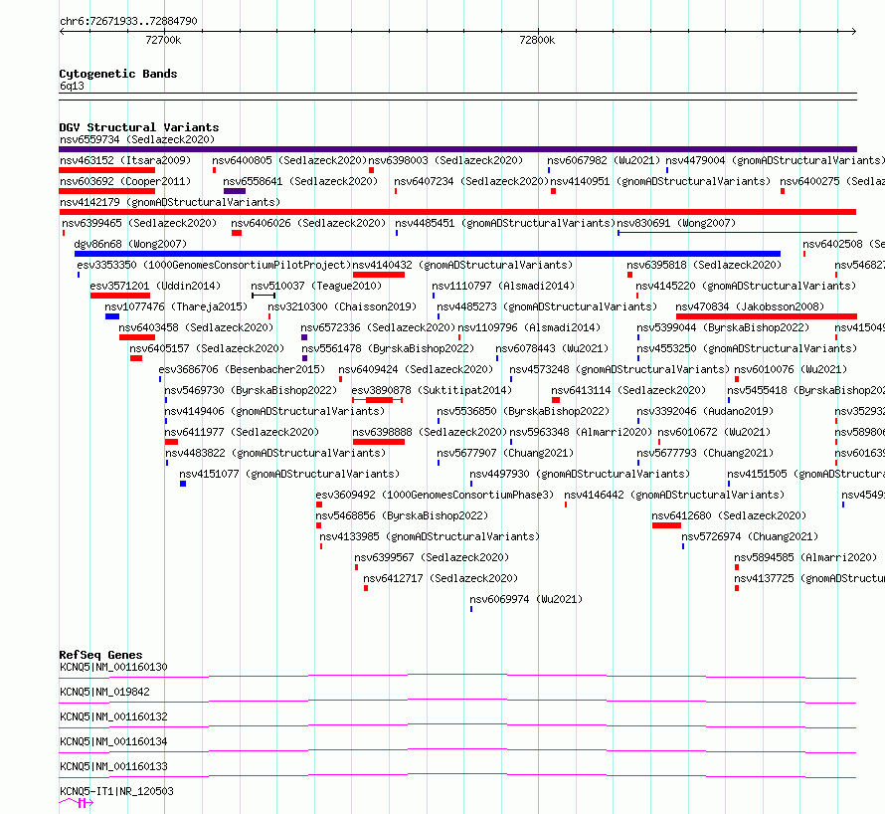Viewport: 885px width, 814px height.
Task: Click KCNQ5|NM_019842 transcript label
Action: click(x=104, y=692)
